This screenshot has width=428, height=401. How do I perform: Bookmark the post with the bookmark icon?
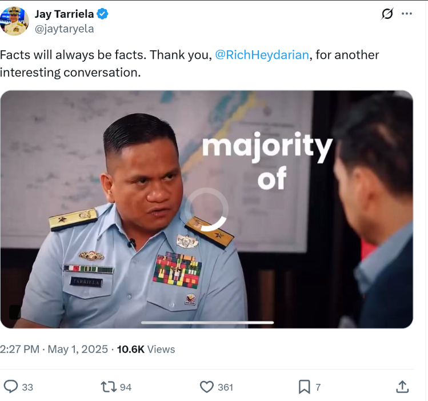click(305, 387)
